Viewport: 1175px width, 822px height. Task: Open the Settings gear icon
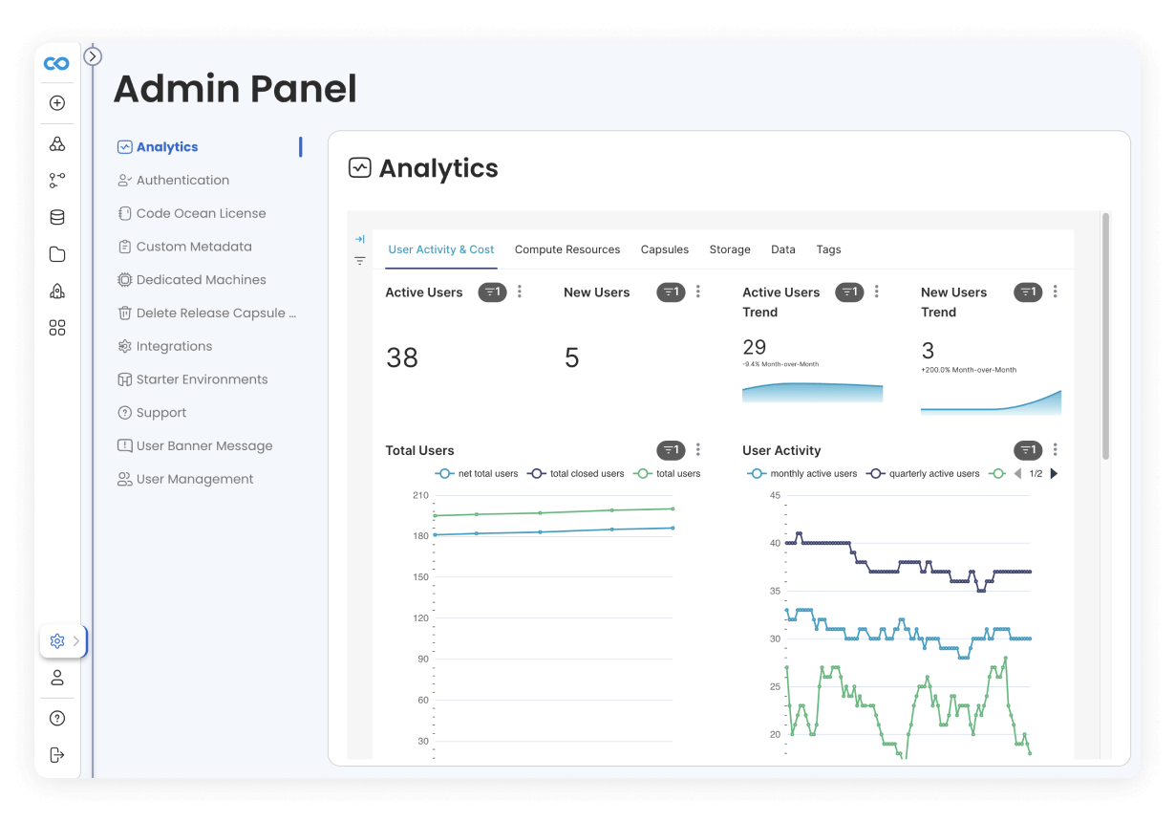(x=56, y=641)
